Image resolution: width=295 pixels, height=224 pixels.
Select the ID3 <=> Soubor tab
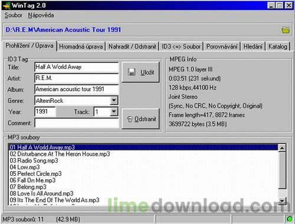[x=181, y=46]
